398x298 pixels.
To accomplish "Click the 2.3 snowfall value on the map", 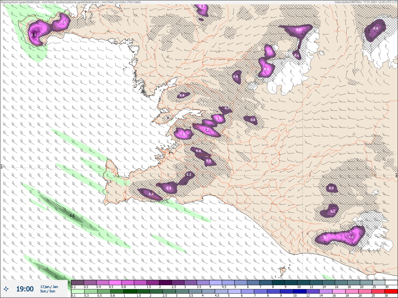I will click(34, 35).
